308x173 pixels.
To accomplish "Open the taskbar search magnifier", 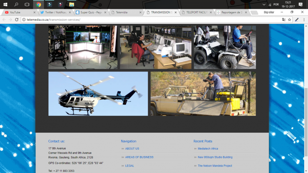I will coord(16,4).
